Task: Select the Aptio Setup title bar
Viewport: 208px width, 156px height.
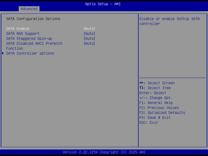Action: point(103,4)
